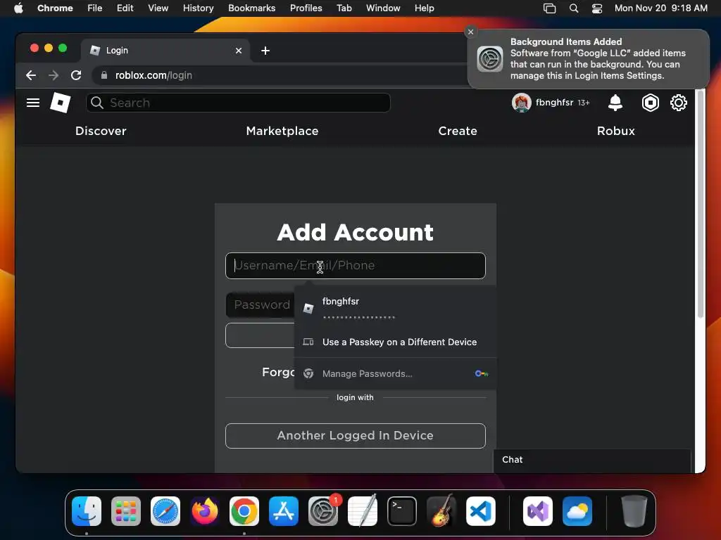Click the fbnghfsr avatar picture
This screenshot has height=540, width=721.
[522, 103]
